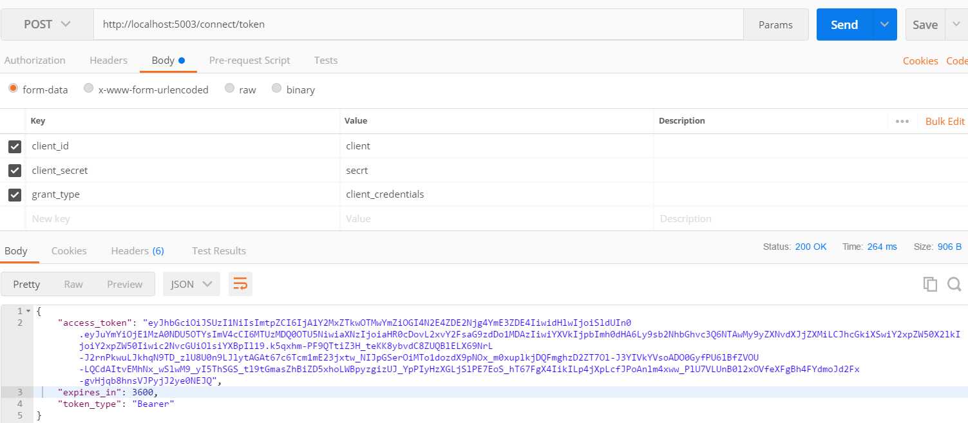Open the Pre-request Script tab
Image resolution: width=968 pixels, height=423 pixels.
tap(249, 60)
